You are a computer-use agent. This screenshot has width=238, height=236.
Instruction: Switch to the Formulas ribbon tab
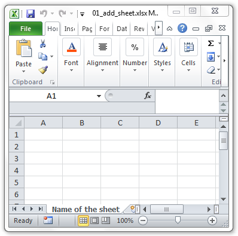click(104, 29)
